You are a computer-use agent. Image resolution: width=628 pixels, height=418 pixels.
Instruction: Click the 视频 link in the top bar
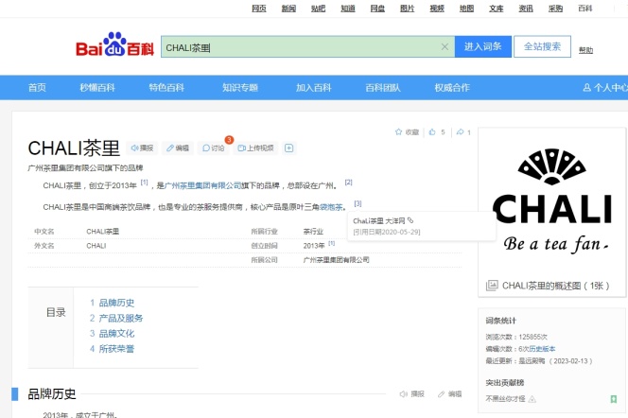(437, 9)
